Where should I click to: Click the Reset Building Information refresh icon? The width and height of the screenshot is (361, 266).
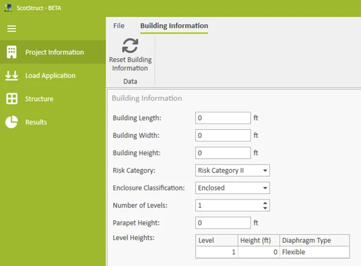click(130, 46)
